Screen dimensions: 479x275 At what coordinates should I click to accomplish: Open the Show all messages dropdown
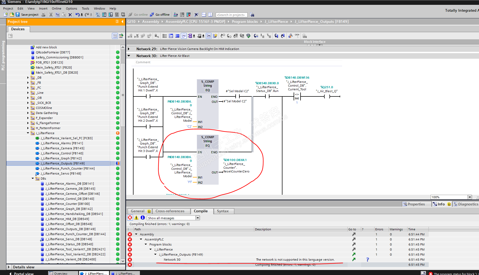click(198, 218)
